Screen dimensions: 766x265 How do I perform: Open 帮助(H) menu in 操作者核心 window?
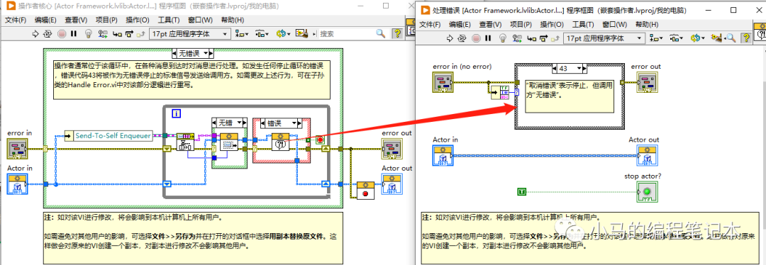tap(233, 20)
